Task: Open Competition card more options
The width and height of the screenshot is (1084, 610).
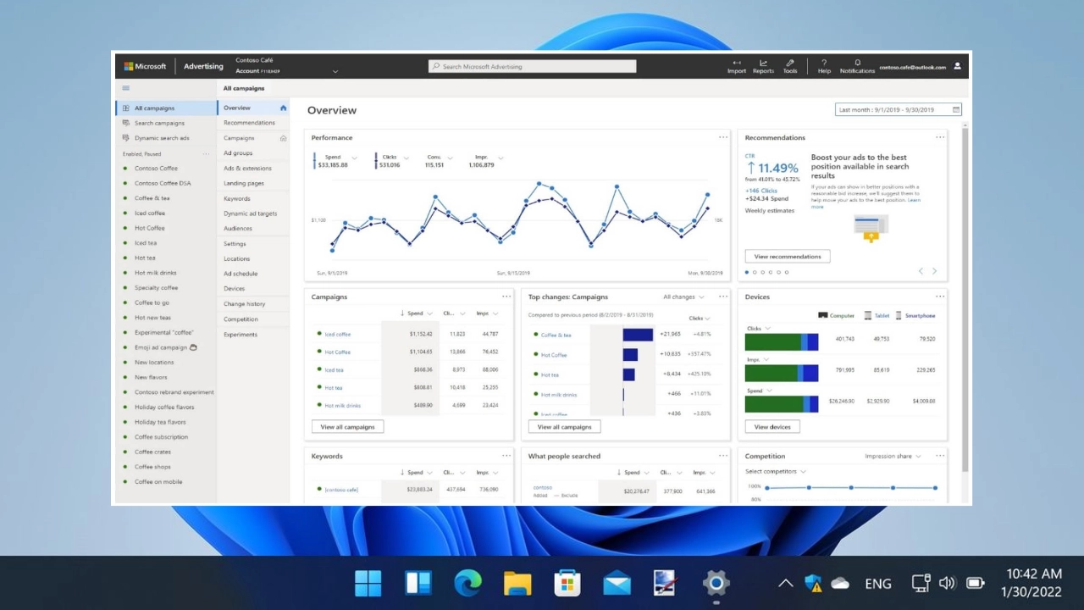Action: click(x=940, y=456)
